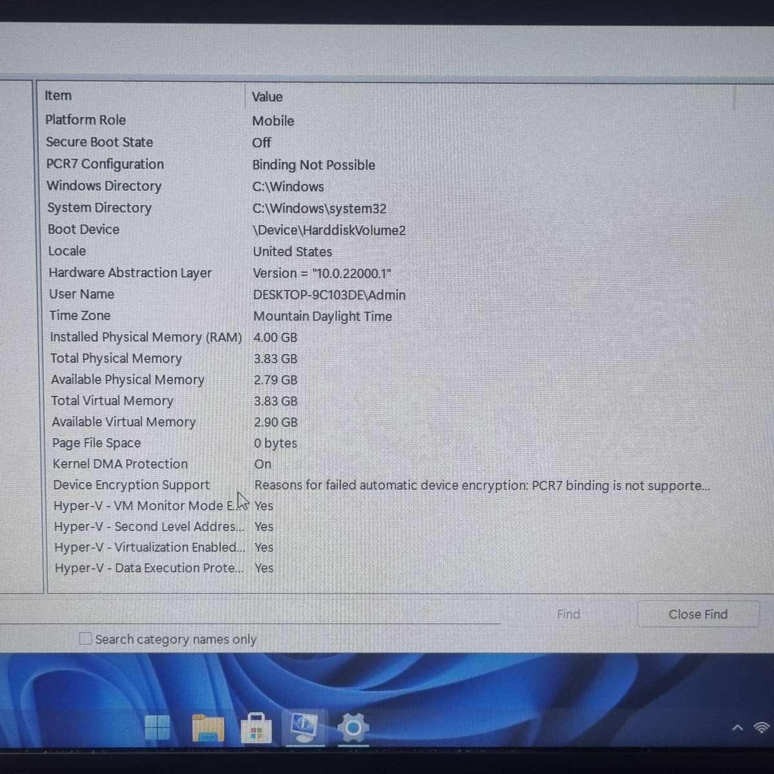The image size is (774, 774).
Task: Open Settings gear on the taskbar
Action: pos(353,728)
